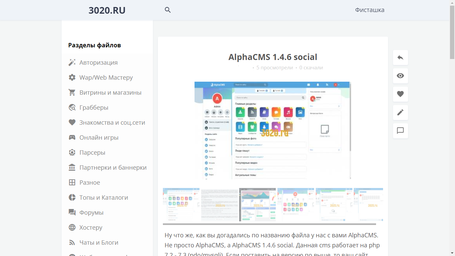
Task: Toggle the eye view icon
Action: (400, 76)
